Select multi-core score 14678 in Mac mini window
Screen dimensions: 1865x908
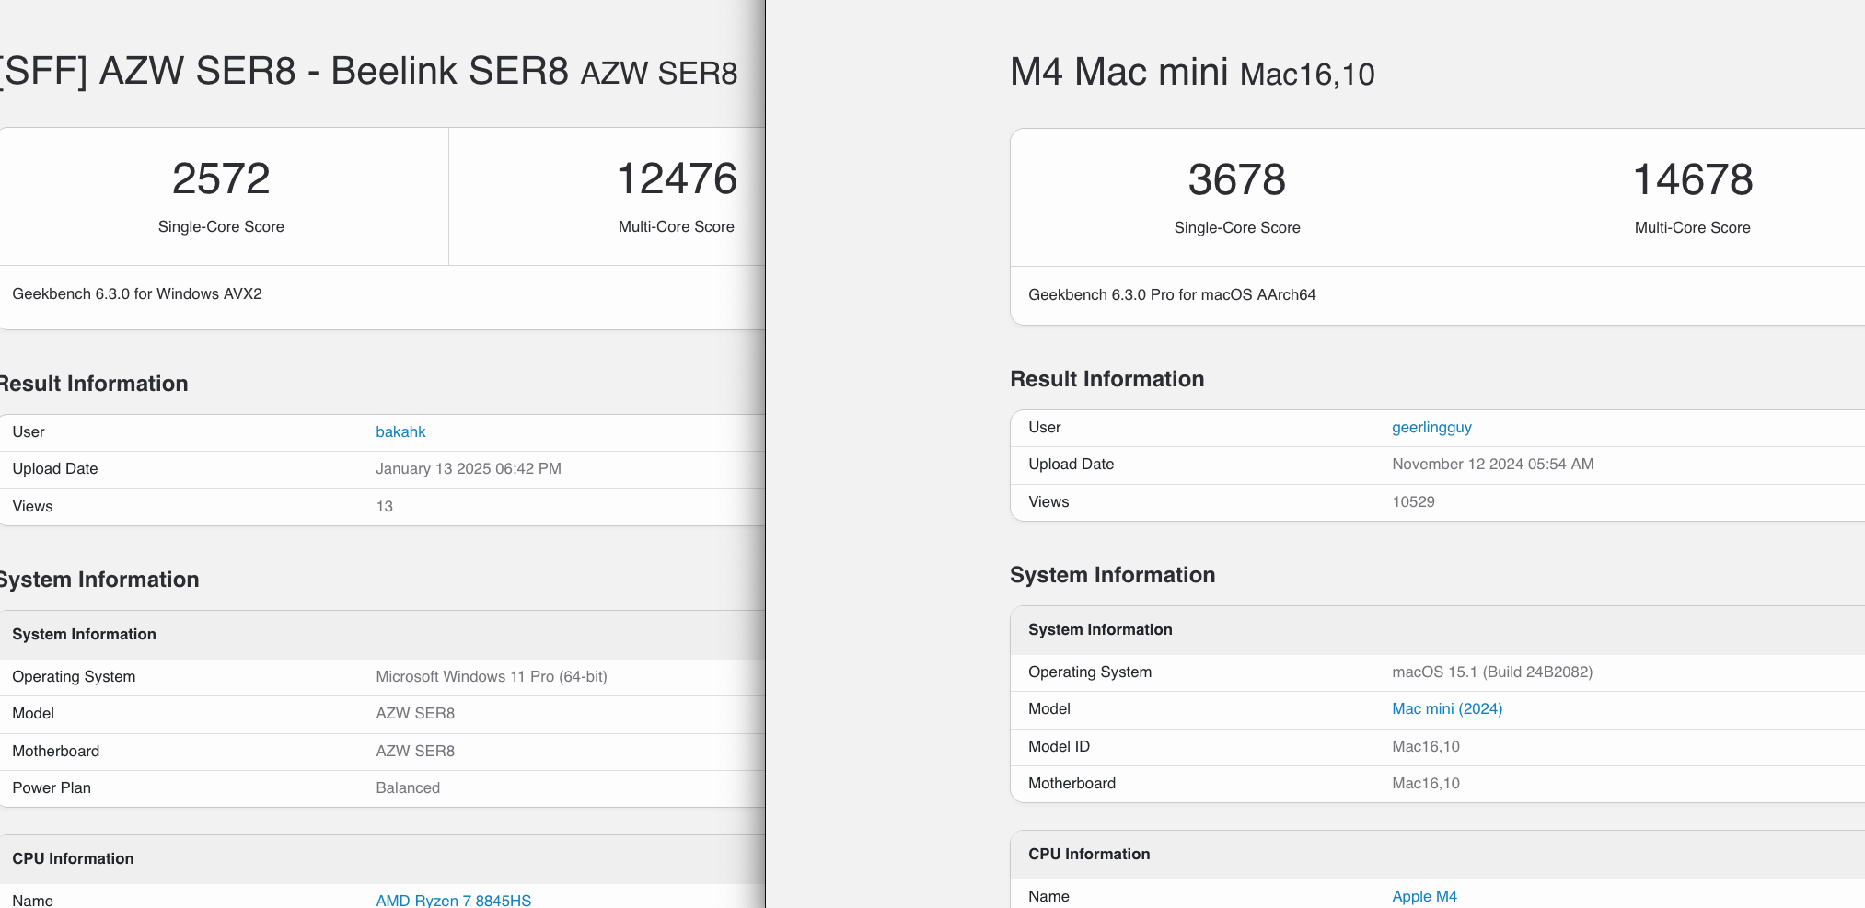click(x=1693, y=179)
